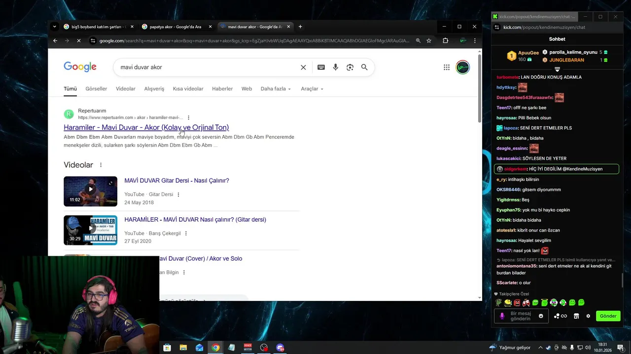Screen dimensions: 631x354
Task: Open emoji picker in Kick chat
Action: pyautogui.click(x=541, y=316)
